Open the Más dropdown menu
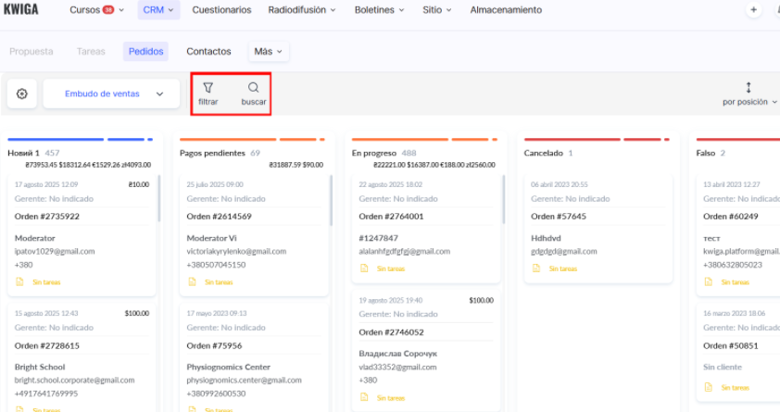Viewport: 780px width, 412px height. [269, 52]
